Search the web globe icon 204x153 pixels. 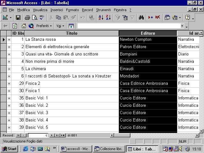pyautogui.click(x=31, y=26)
